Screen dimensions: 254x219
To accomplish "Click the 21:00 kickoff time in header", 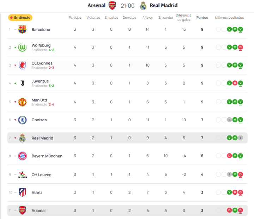I will (127, 6).
